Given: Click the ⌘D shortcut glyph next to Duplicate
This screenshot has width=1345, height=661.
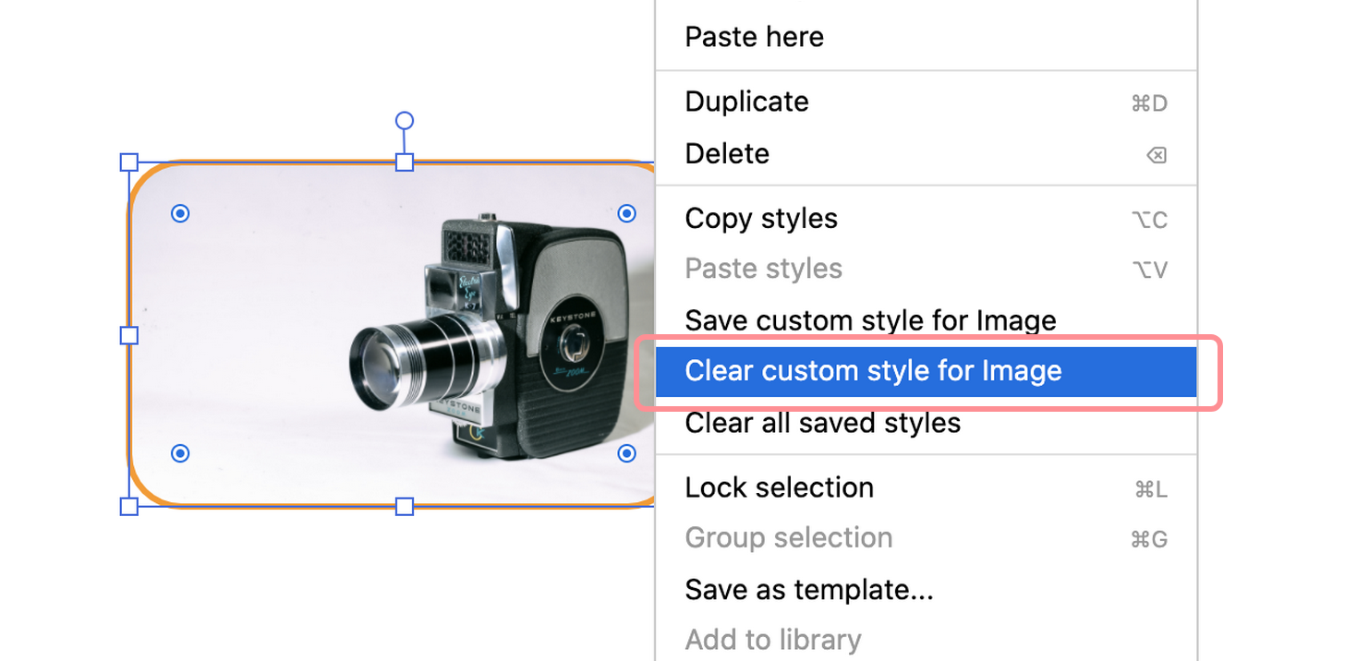Looking at the screenshot, I should coord(1148,102).
